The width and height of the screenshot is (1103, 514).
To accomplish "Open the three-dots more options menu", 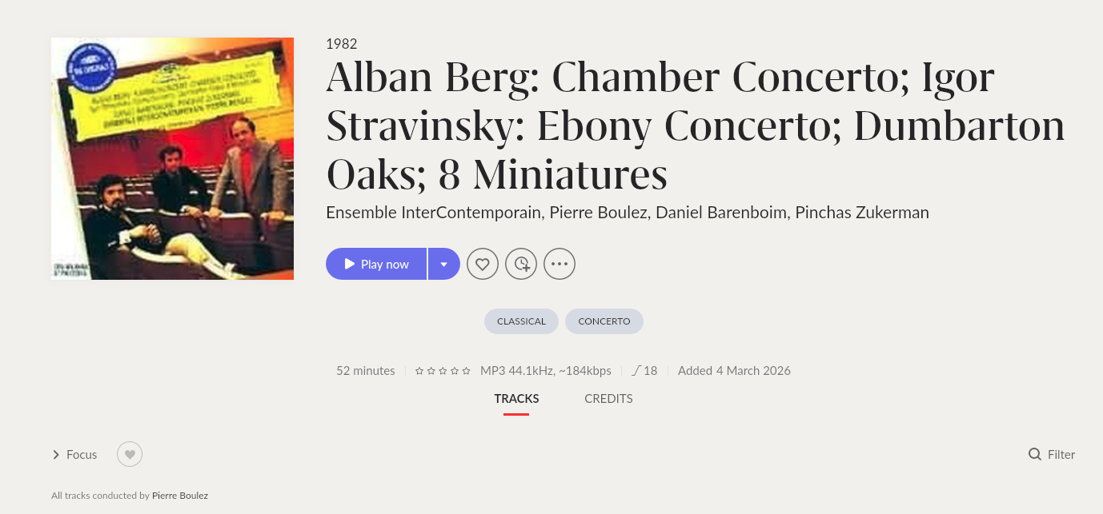I will point(560,264).
